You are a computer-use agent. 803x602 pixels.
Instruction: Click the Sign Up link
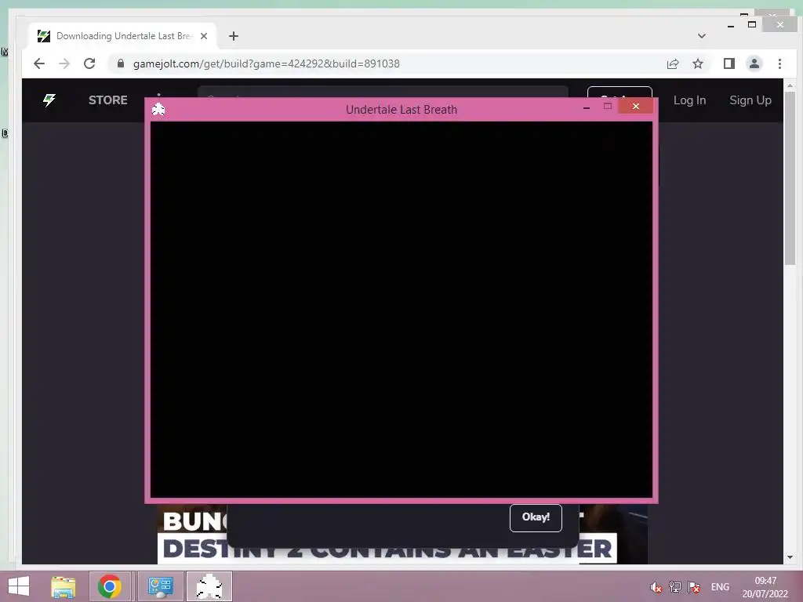(750, 100)
